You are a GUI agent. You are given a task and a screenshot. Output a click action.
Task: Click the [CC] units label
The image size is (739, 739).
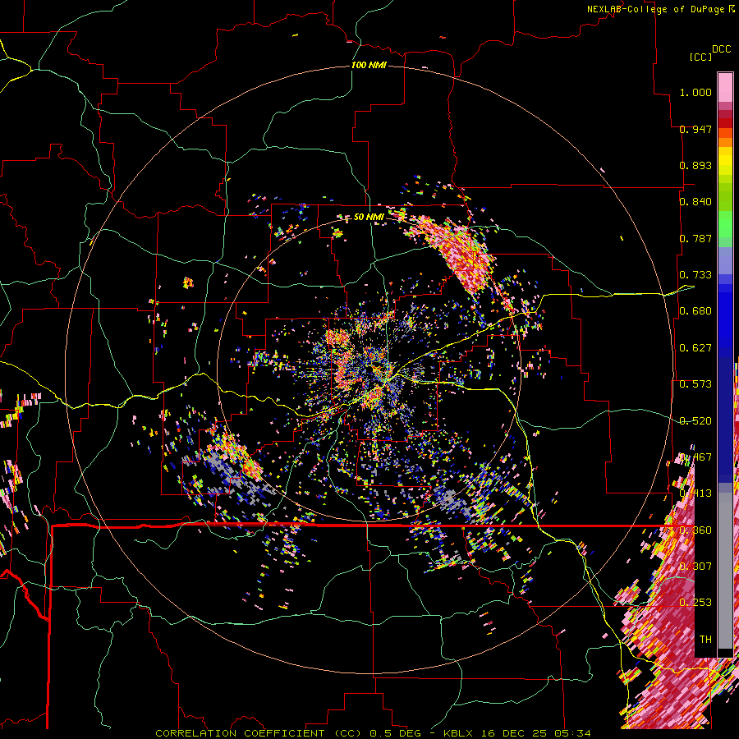701,57
